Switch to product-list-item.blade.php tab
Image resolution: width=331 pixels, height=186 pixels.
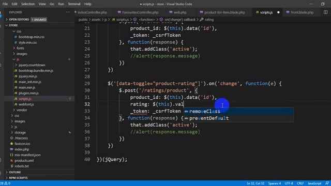pos(222,12)
